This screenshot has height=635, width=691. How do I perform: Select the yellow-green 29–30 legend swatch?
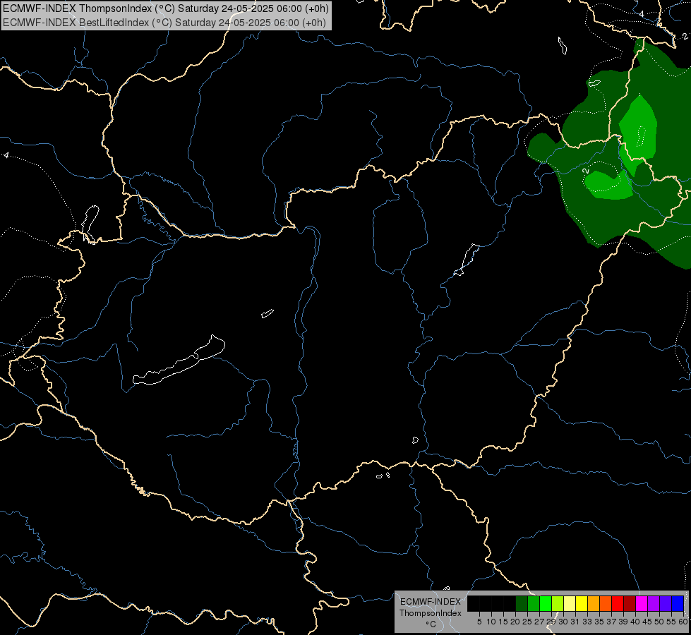coord(558,603)
